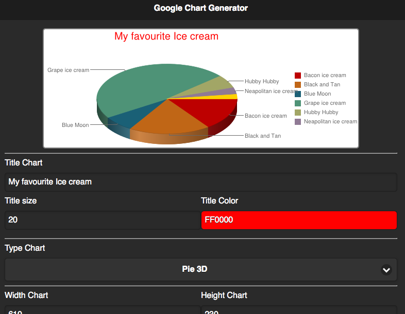
Task: Click the green Grape ice cream legend swatch
Action: point(297,103)
